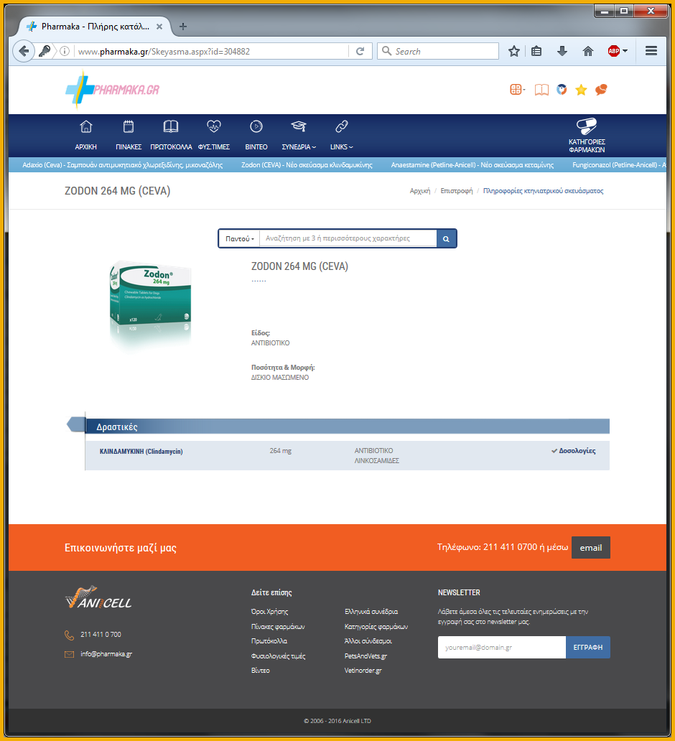Open ΠΡΩΤΟΚΟΛΛΑ book icon in navbar
Screen dimensions: 675x741
(x=171, y=127)
